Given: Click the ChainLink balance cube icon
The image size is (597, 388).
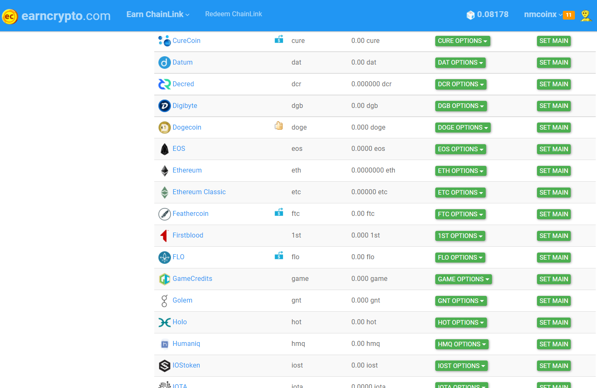Looking at the screenshot, I should pos(470,15).
